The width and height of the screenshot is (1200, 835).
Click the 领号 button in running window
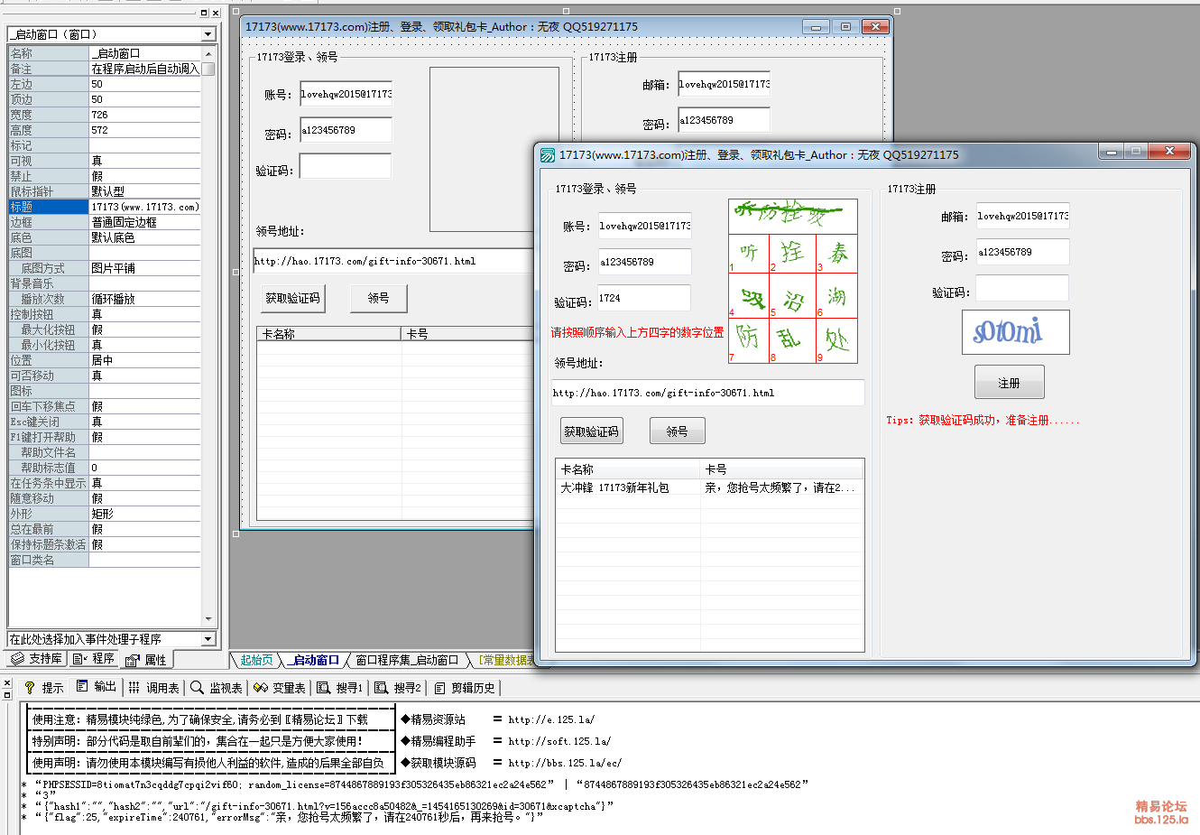(x=677, y=431)
